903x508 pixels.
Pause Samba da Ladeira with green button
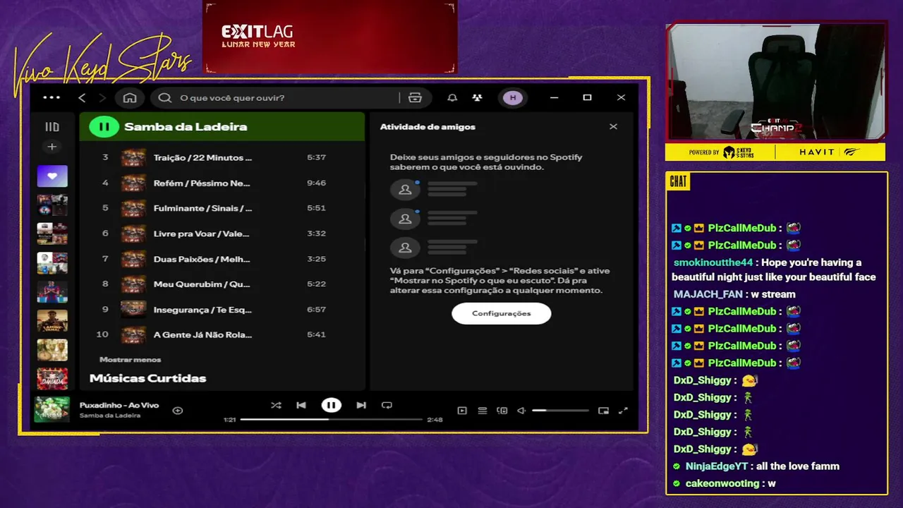pos(104,127)
